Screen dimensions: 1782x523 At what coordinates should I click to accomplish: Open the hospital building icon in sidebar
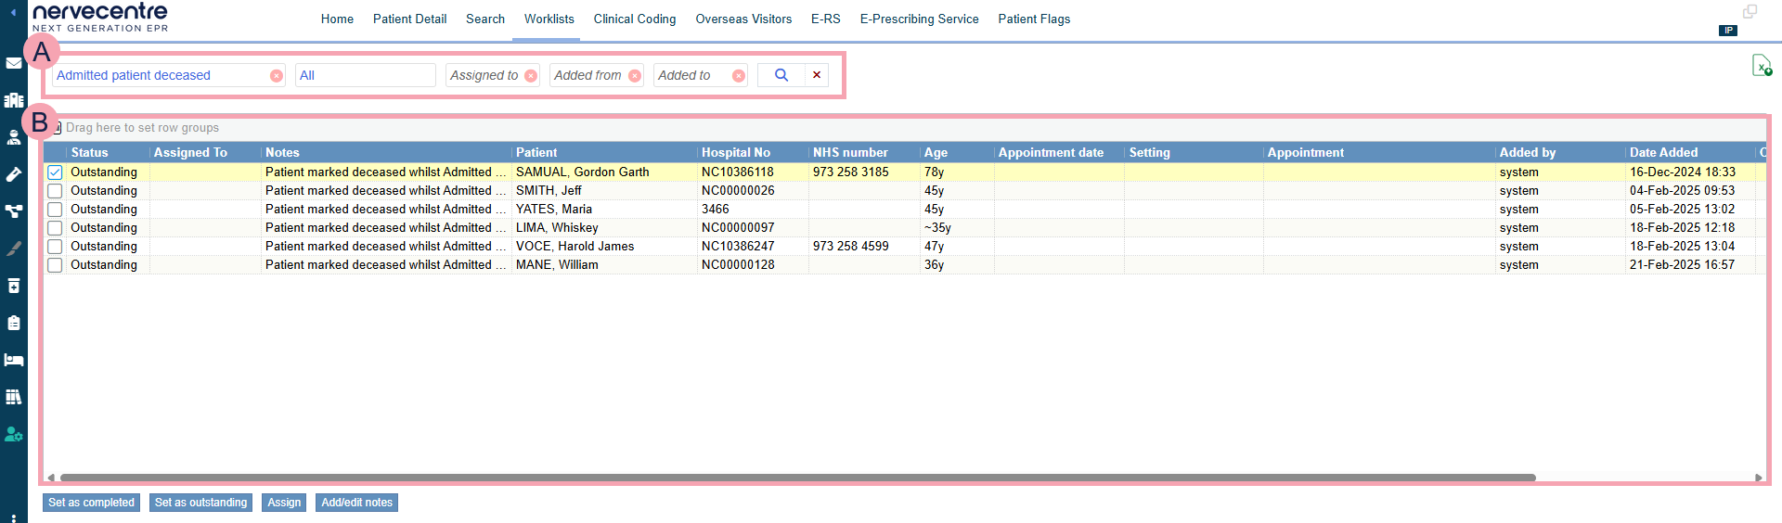[14, 100]
